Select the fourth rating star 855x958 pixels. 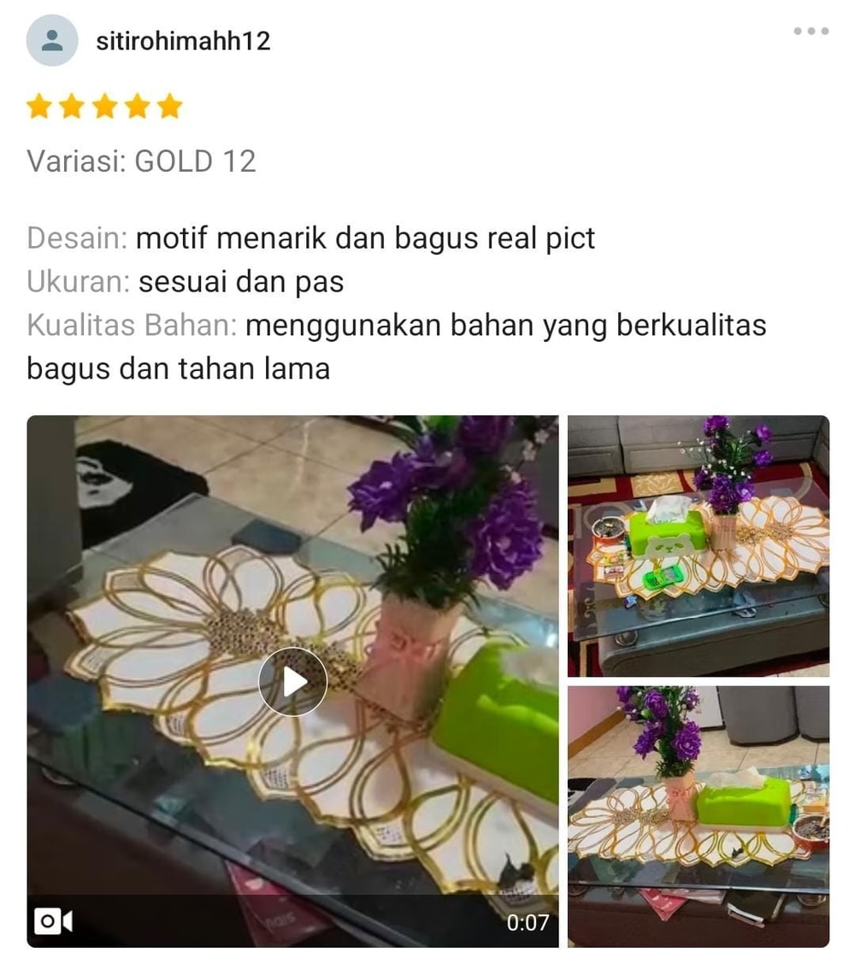[138, 106]
